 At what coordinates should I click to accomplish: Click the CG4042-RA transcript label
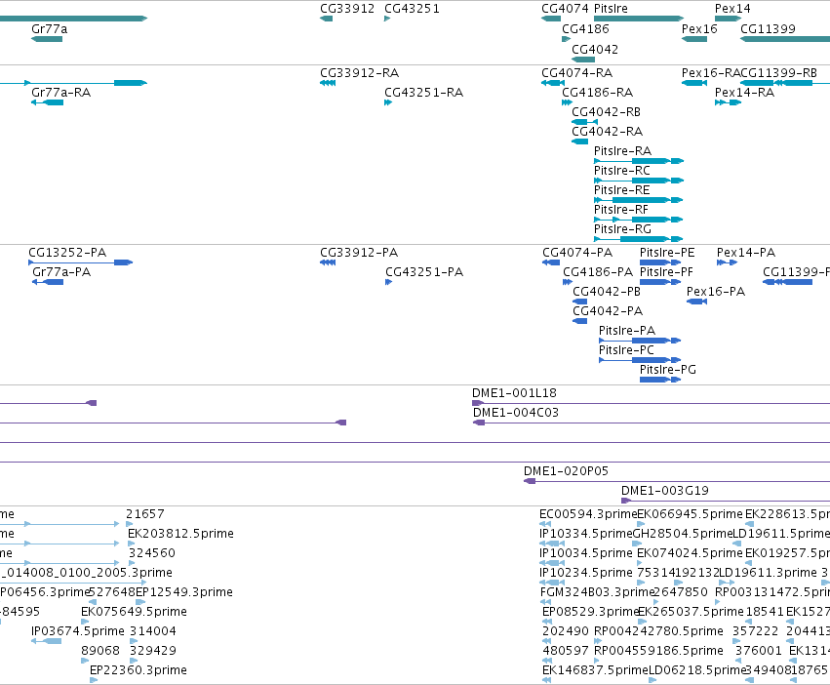pos(608,132)
